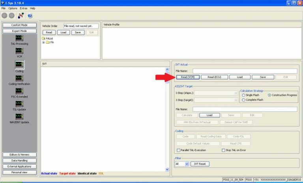This screenshot has height=183, width=303.
Task: Open the NAV/ENT Update module icon
Action: coord(19,116)
